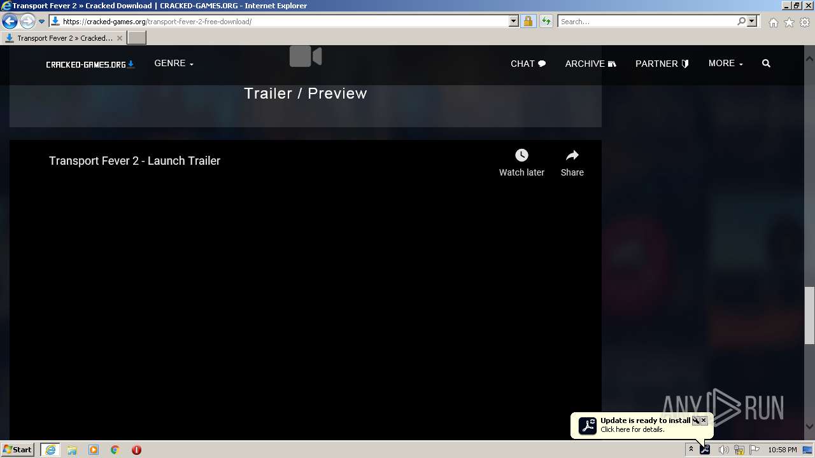Screen dimensions: 815x458
Task: Open the wrench options in update balloon
Action: point(696,420)
